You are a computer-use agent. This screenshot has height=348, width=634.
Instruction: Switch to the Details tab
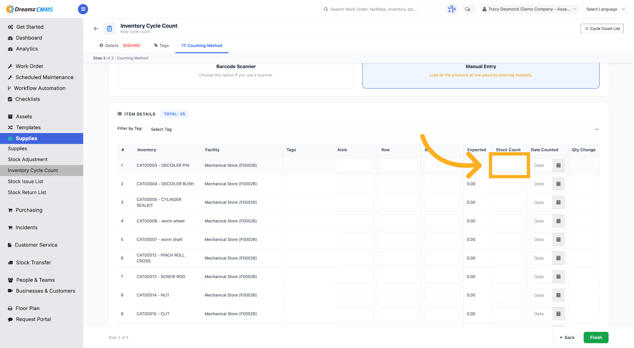tap(120, 46)
